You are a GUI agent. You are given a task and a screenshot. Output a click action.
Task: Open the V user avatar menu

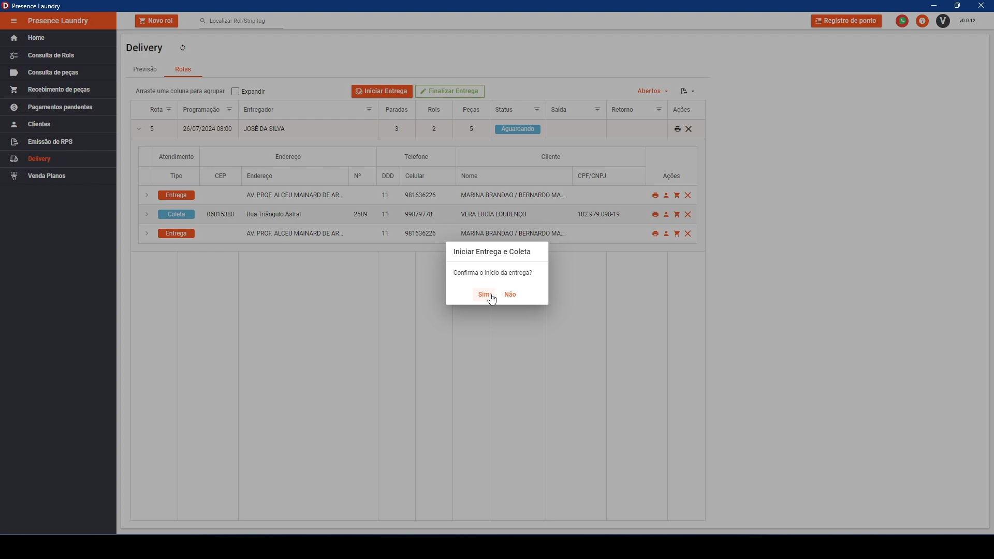(943, 21)
